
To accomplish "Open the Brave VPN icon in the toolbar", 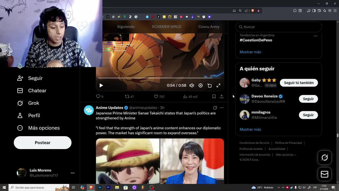I will pyautogui.click(x=330, y=11).
